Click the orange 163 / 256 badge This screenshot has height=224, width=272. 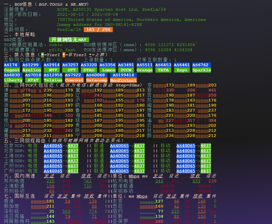click(x=98, y=30)
